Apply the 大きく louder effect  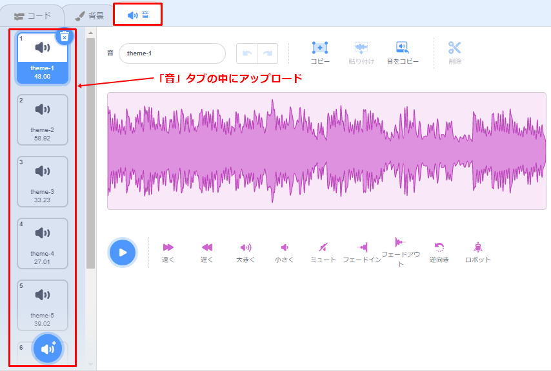pos(246,252)
